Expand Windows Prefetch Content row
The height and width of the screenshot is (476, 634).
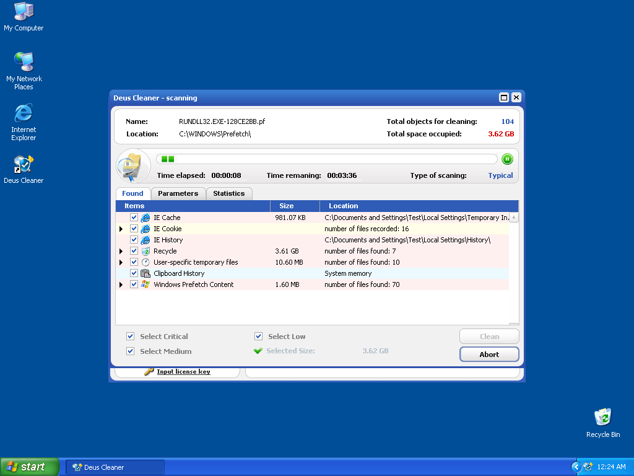click(121, 285)
